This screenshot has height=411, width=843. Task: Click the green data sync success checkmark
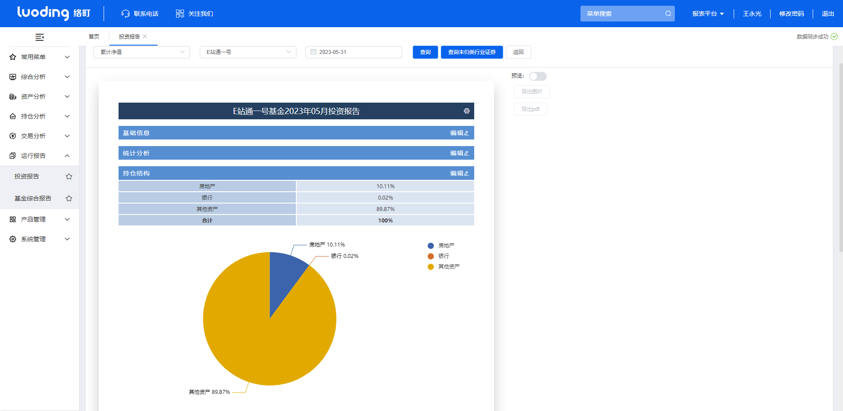pyautogui.click(x=834, y=36)
